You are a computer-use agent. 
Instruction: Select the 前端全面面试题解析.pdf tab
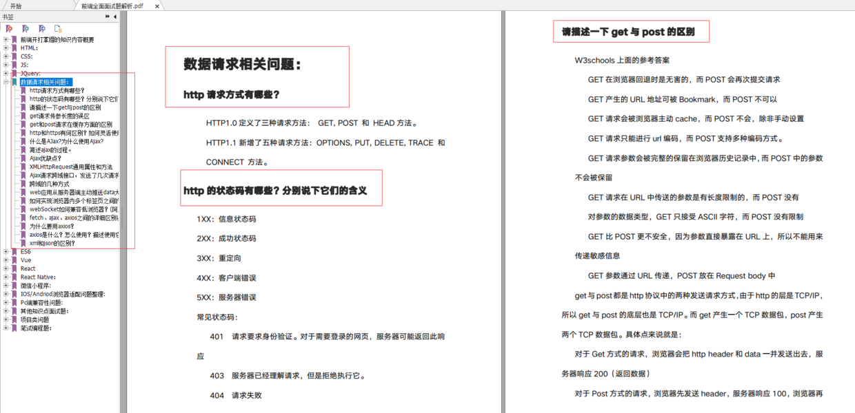112,6
